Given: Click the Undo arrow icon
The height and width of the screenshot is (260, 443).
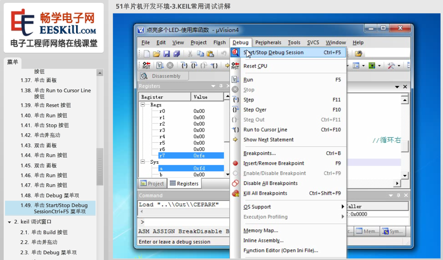Looking at the screenshot, I should (x=224, y=53).
